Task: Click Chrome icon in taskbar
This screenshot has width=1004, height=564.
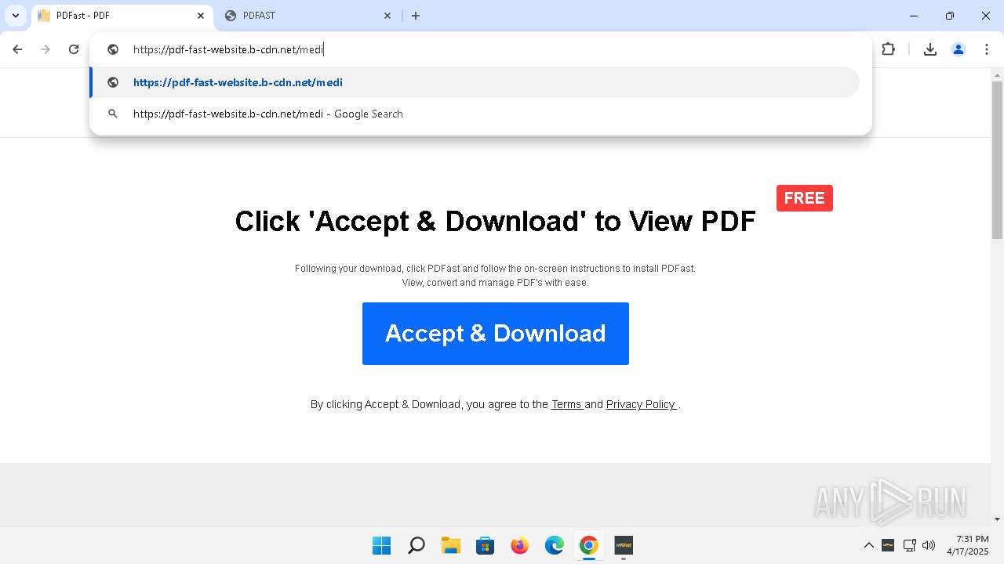Action: (x=589, y=545)
